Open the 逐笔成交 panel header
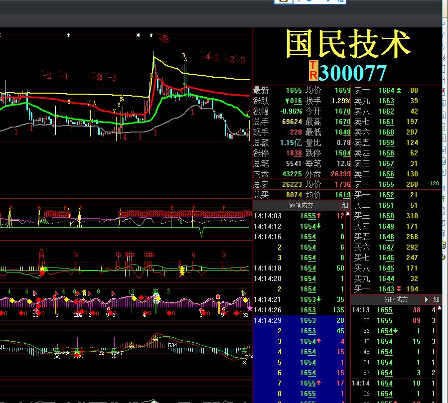 [x=300, y=205]
